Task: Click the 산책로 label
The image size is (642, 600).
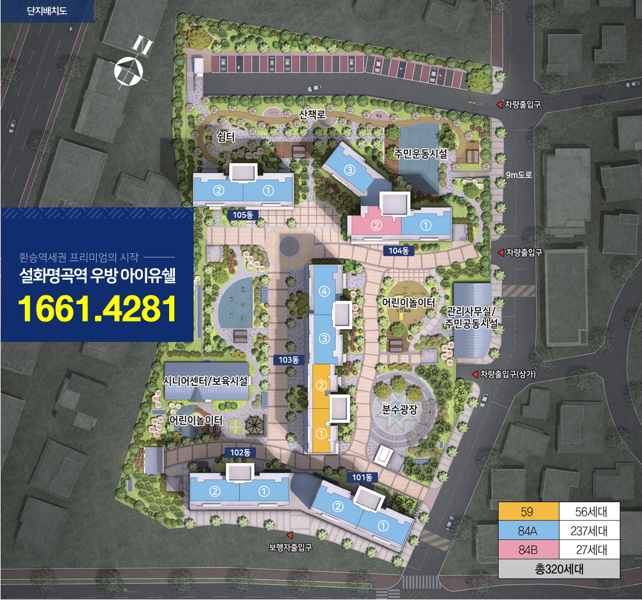Action: click(313, 114)
